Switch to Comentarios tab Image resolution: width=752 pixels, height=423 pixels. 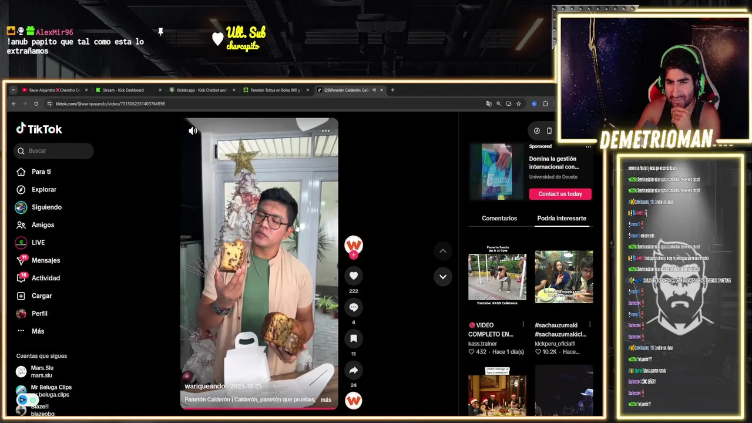click(499, 218)
